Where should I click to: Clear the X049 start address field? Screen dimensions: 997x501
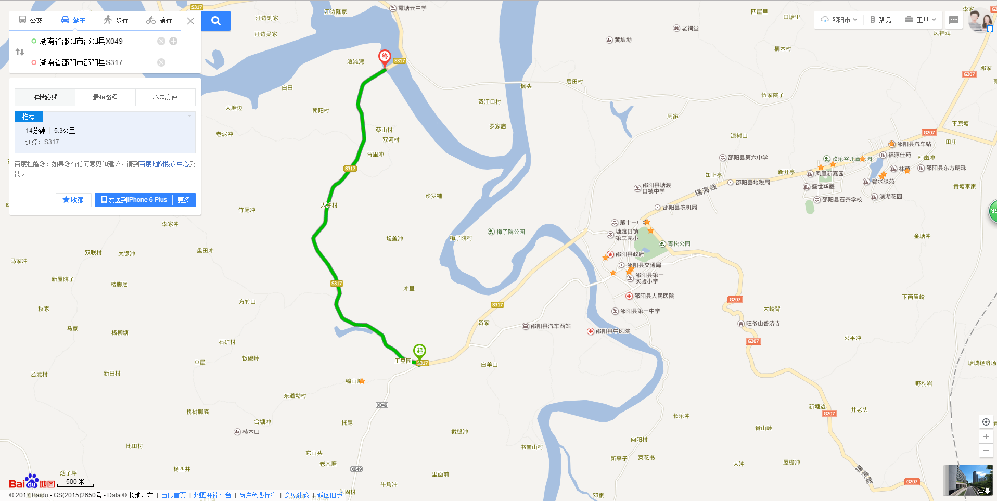[x=161, y=41]
